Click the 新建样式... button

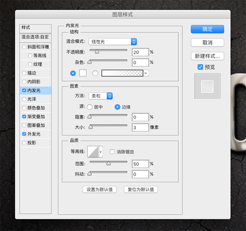tap(207, 56)
